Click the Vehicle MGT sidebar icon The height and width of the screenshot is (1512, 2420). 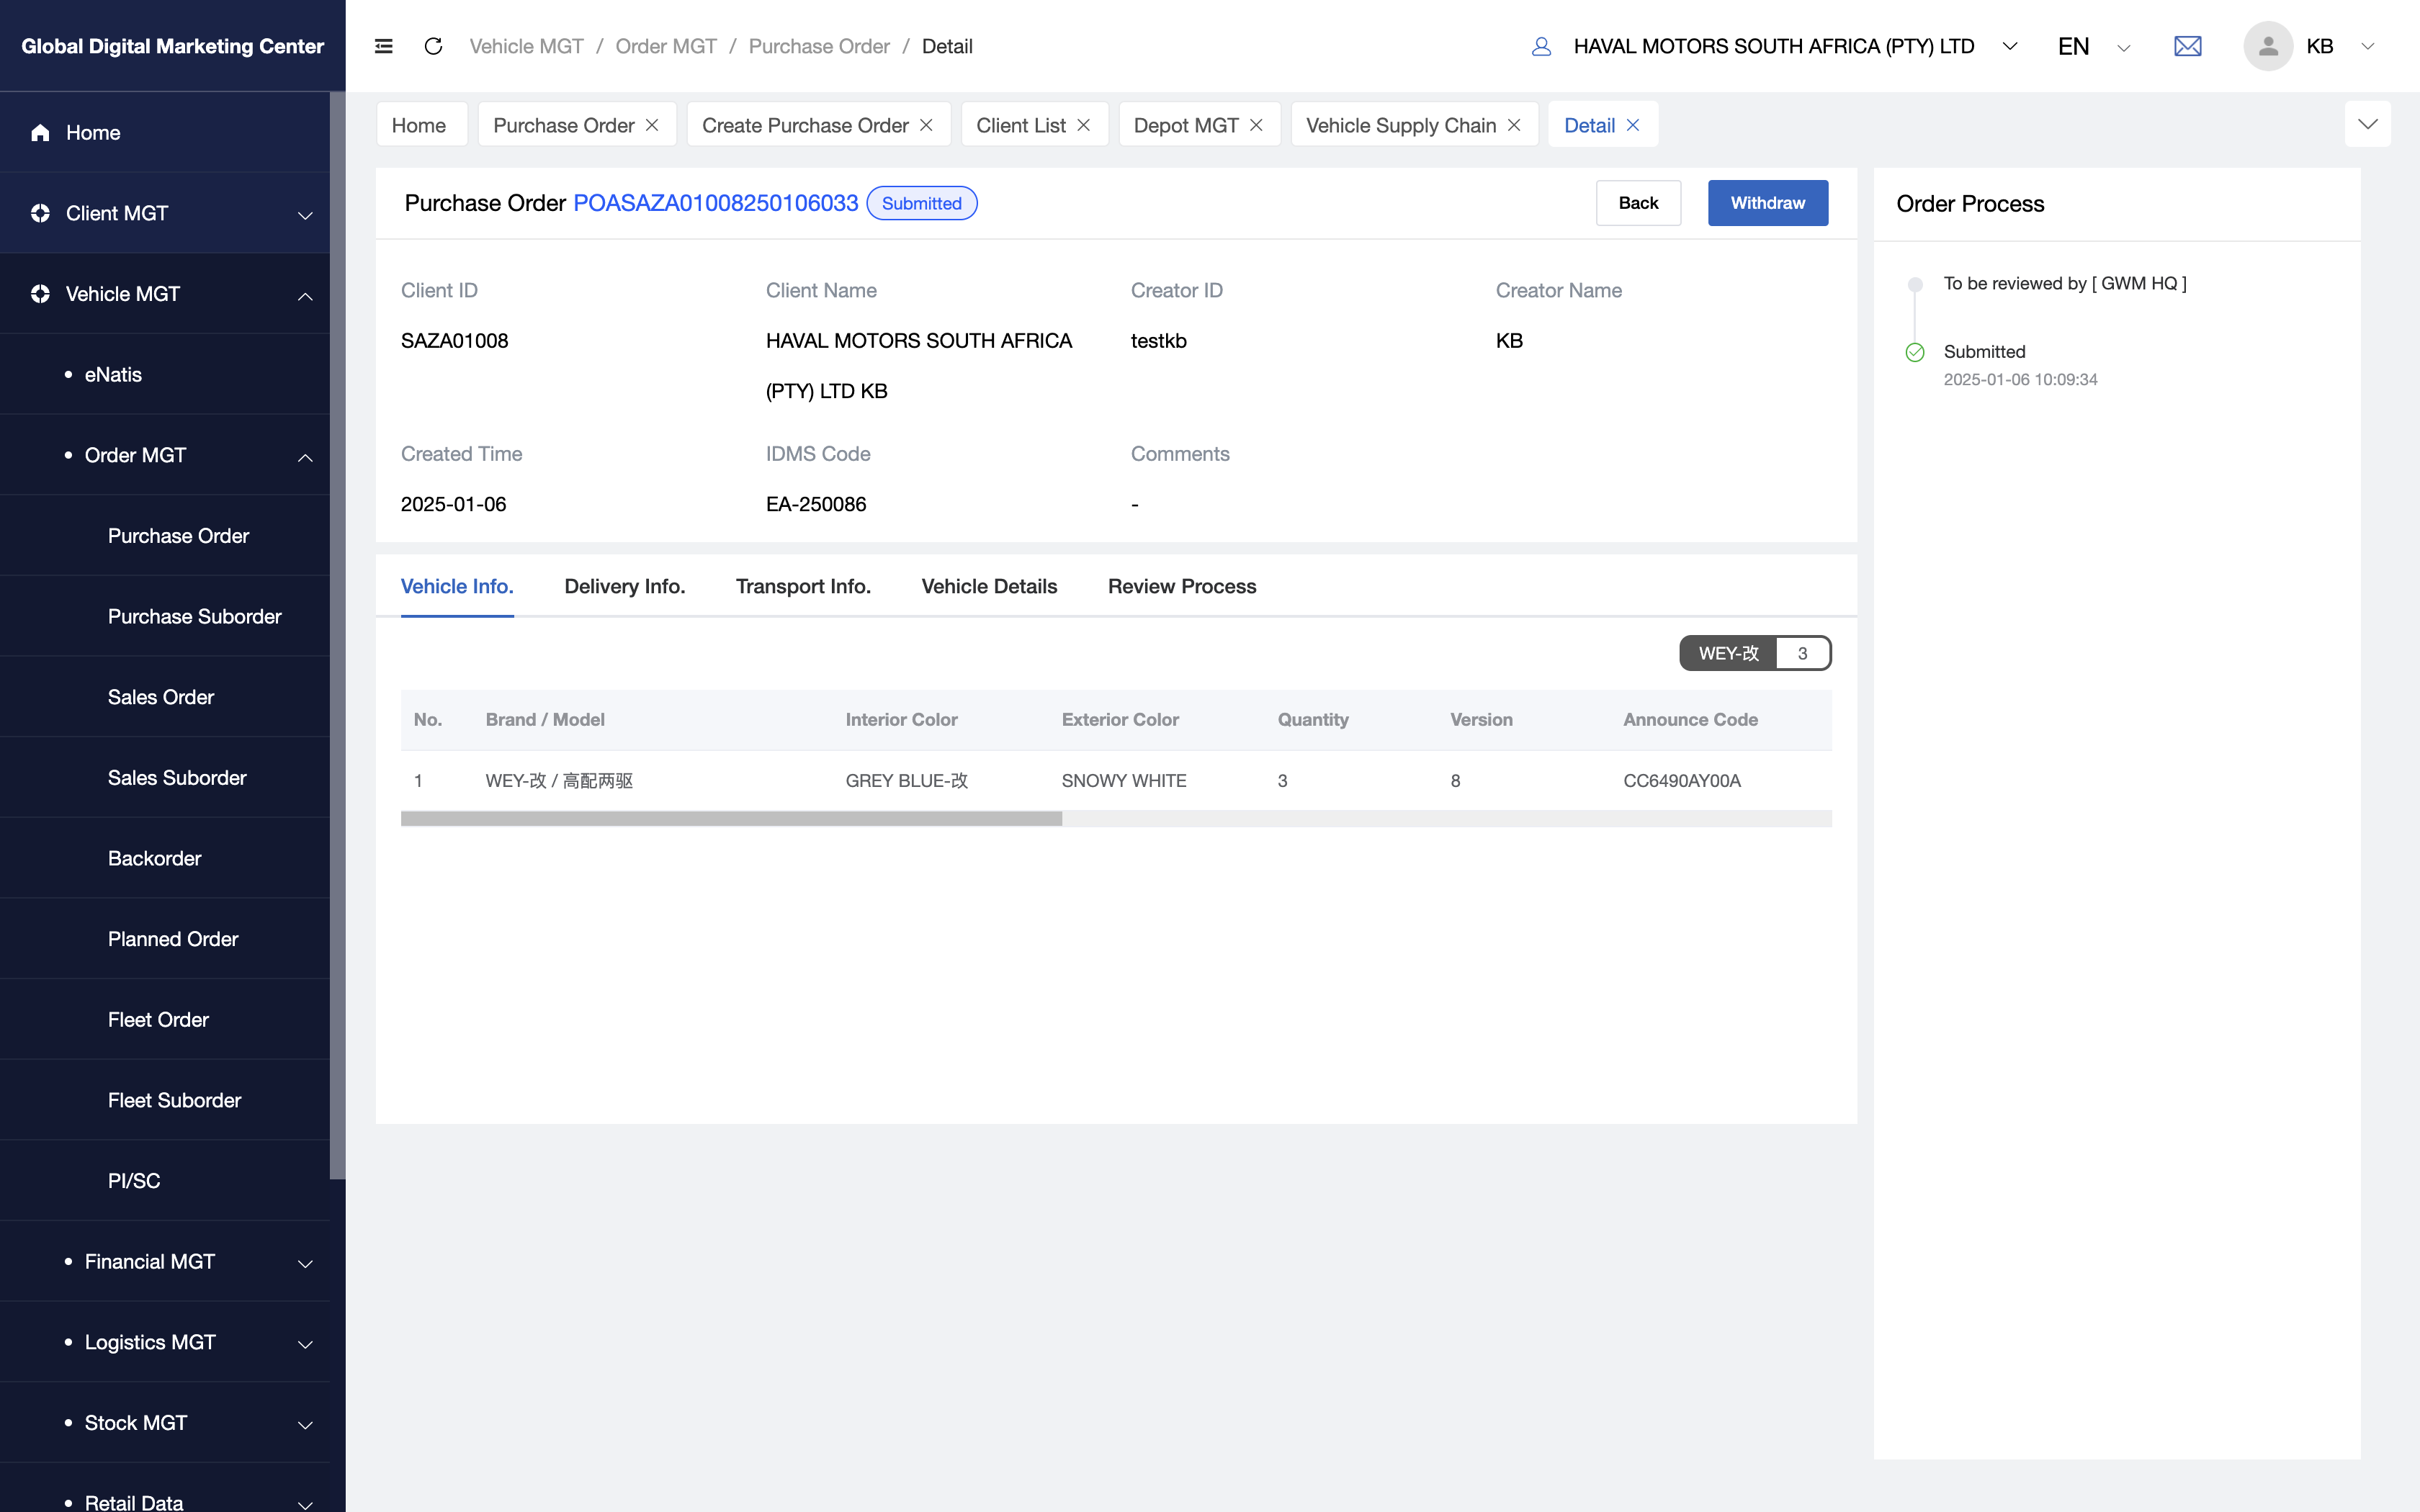[40, 294]
